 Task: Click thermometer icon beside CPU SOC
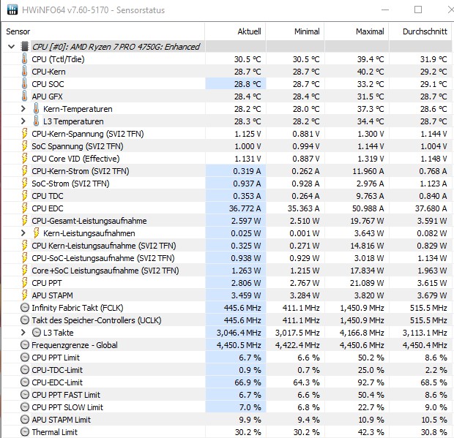[25, 84]
